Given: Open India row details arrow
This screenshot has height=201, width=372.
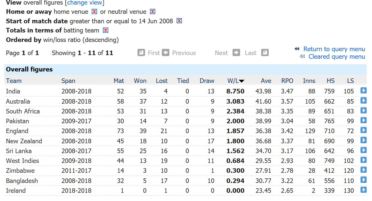Looking at the screenshot, I should pos(363,90).
